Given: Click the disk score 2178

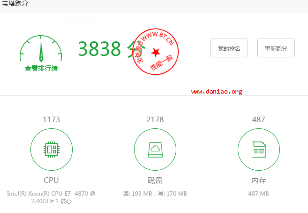Looking at the screenshot, I should 155,119.
